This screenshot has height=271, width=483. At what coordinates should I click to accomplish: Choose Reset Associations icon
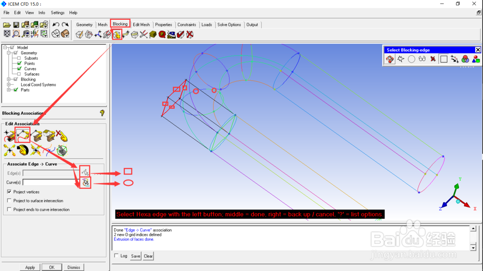click(23, 150)
